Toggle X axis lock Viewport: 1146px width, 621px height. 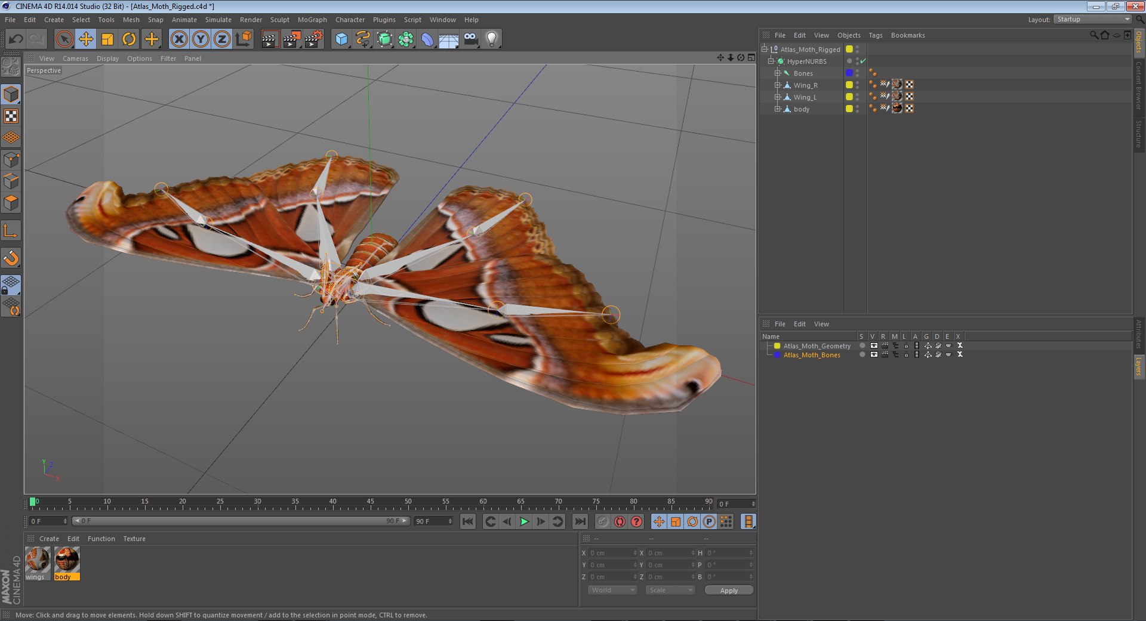[179, 39]
